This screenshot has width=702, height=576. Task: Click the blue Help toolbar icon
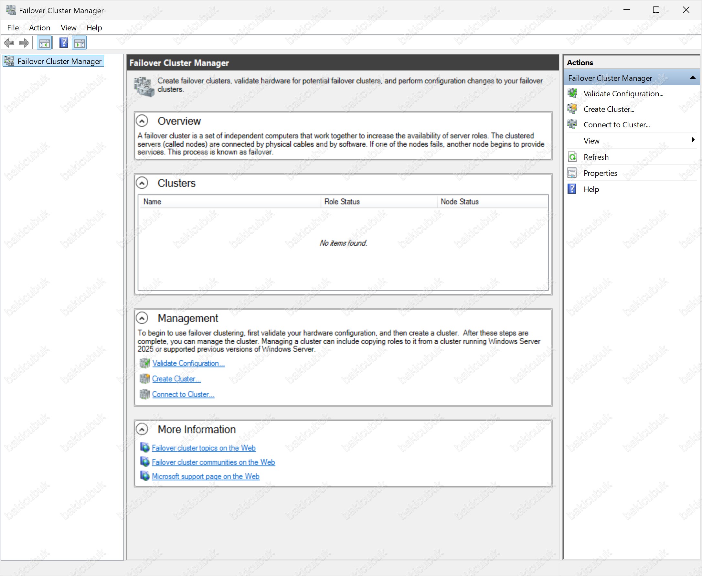[x=63, y=43]
